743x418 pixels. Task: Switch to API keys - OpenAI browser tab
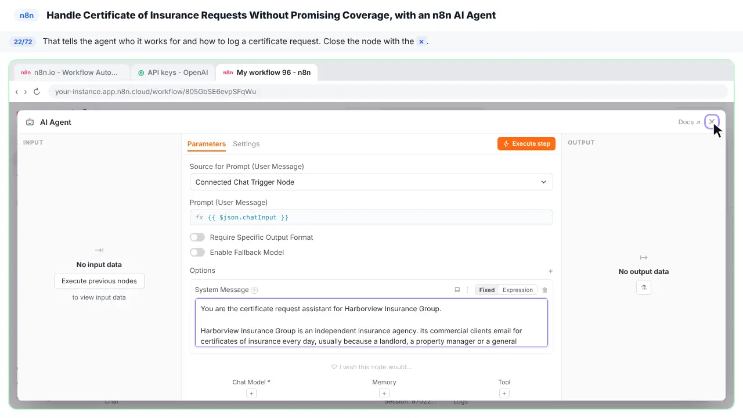(x=173, y=73)
